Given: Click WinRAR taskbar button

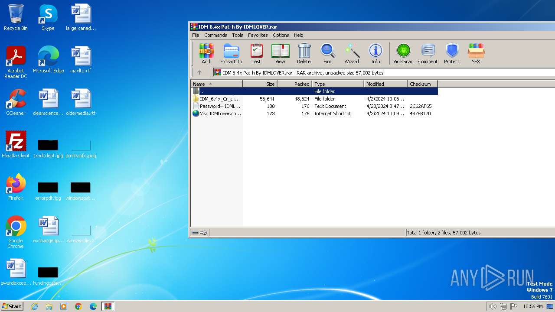Looking at the screenshot, I should click(108, 306).
